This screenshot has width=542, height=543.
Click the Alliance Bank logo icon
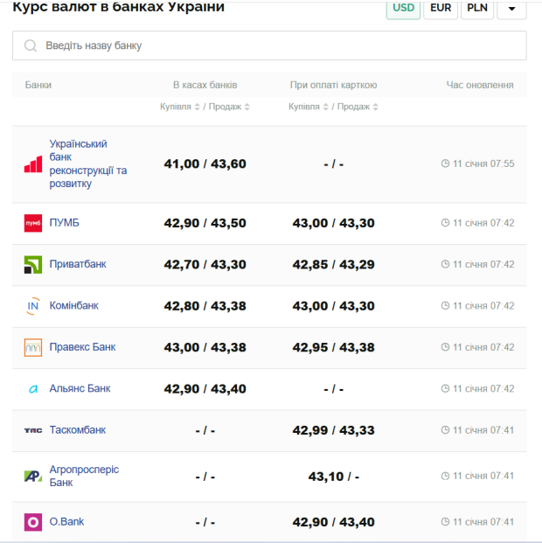point(32,389)
